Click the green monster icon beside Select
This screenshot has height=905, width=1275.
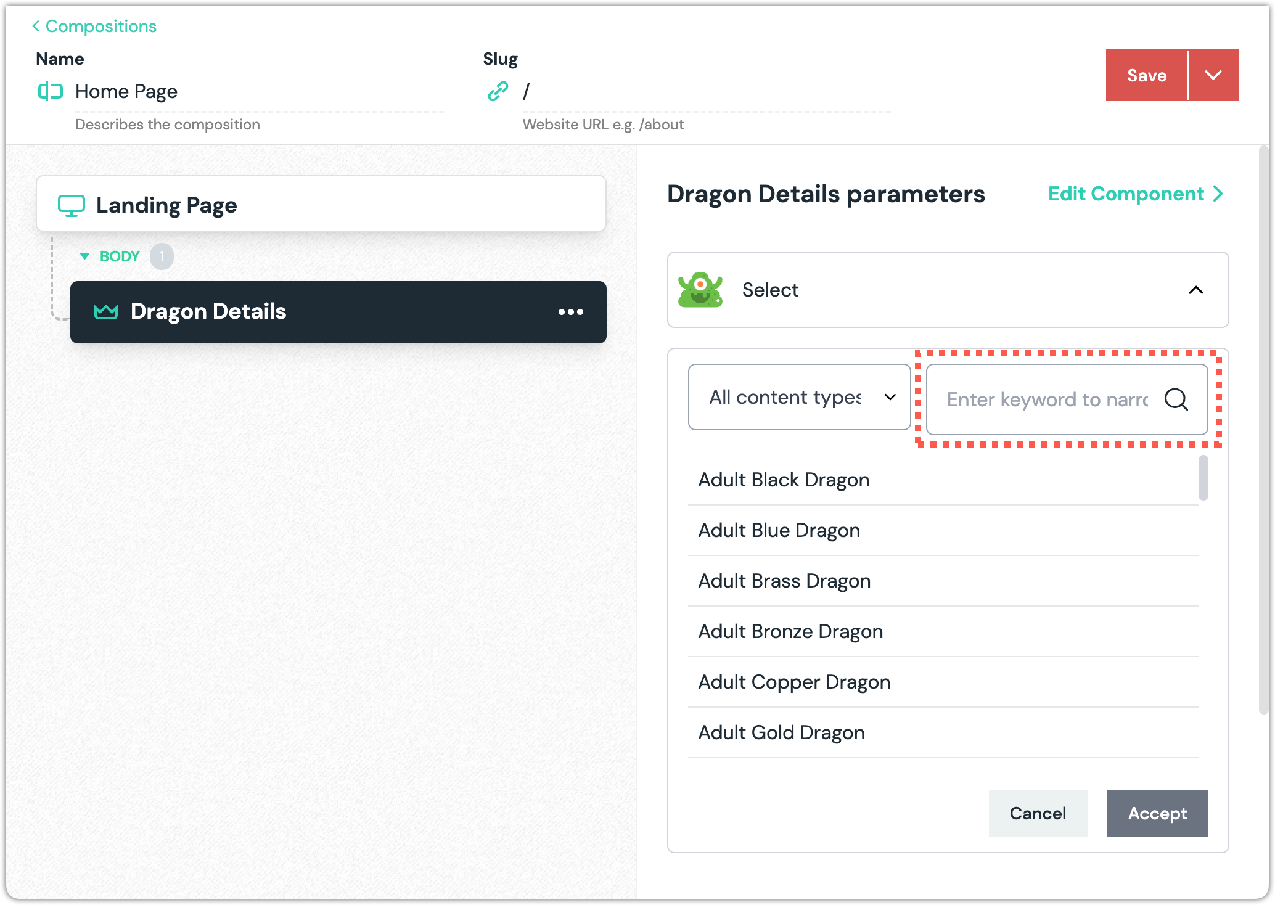700,290
